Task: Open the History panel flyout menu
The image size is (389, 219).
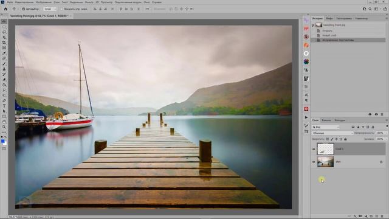Action: 387,18
